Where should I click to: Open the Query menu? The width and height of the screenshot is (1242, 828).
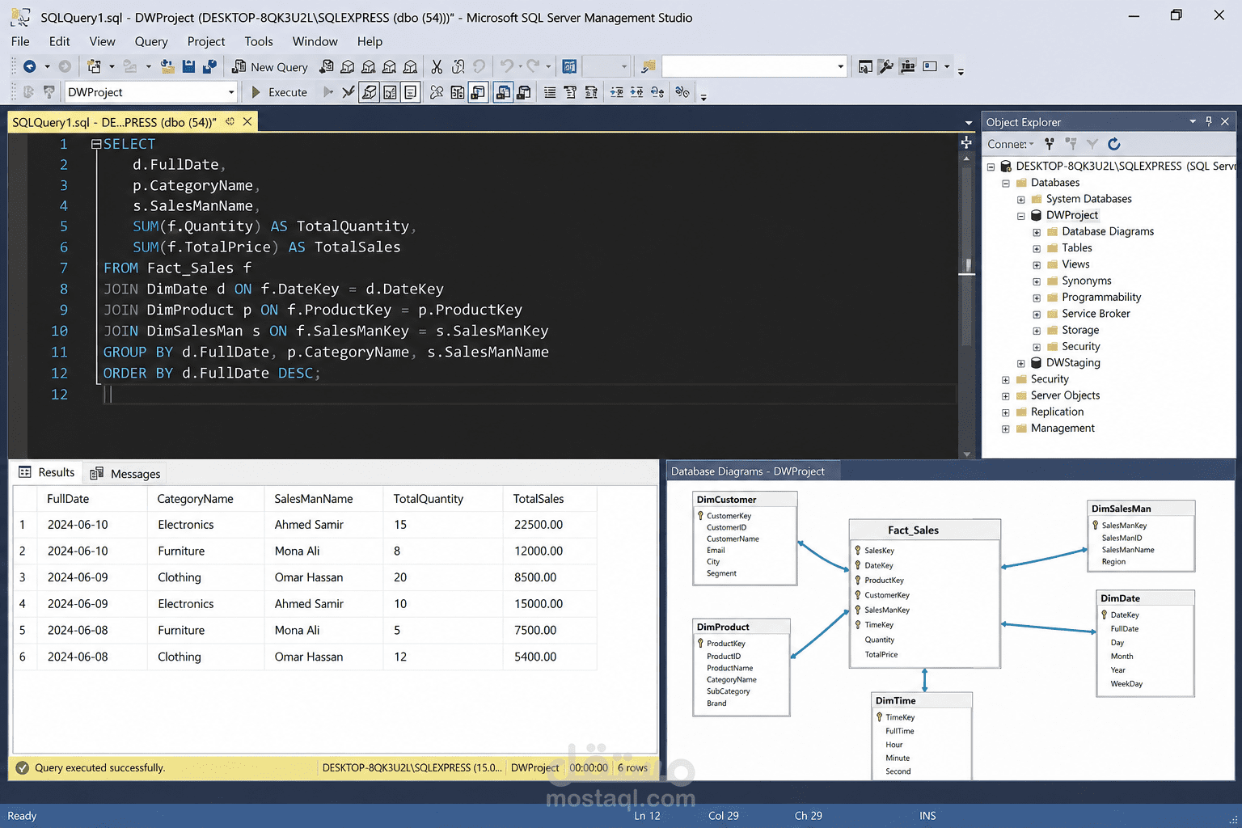coord(151,41)
